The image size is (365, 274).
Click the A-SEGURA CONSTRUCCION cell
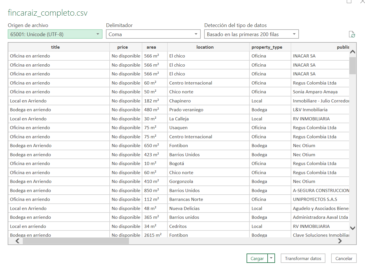320,190
